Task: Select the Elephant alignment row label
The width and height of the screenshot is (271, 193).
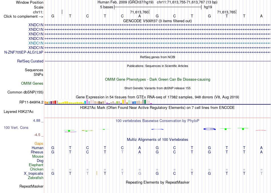Action: pos(36,165)
